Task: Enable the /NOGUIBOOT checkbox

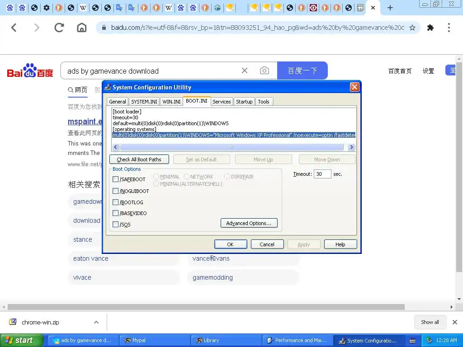Action: tap(115, 191)
